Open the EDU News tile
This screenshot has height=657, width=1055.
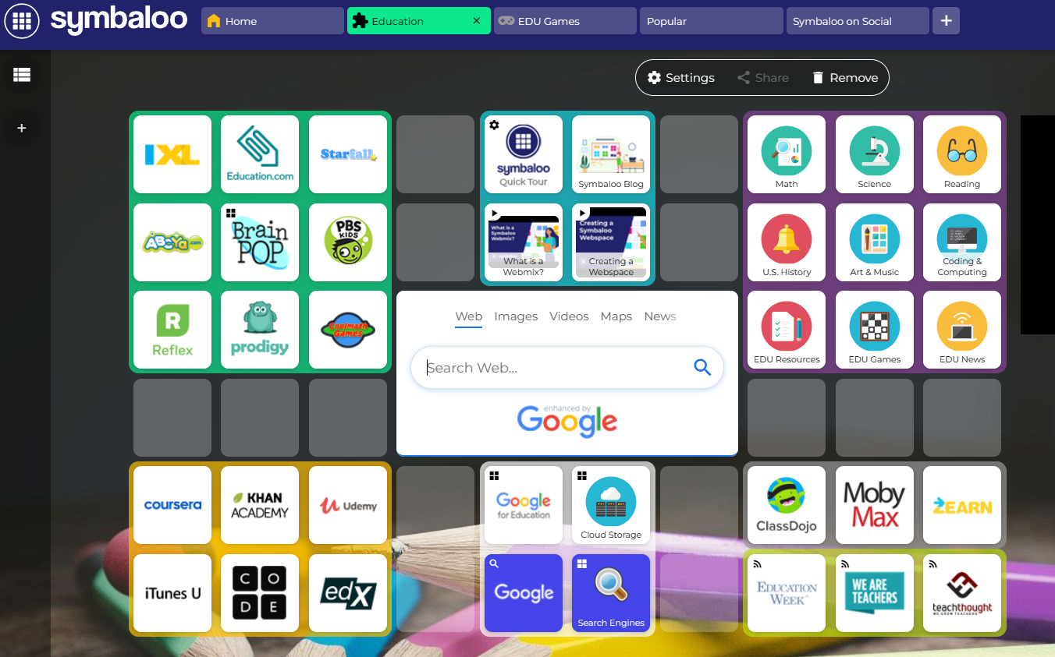[962, 330]
